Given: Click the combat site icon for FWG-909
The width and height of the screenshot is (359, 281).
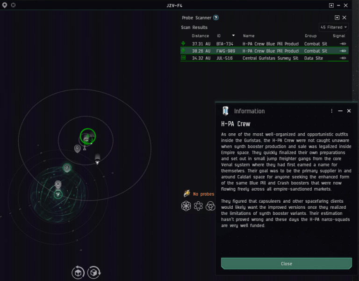Looking at the screenshot, I should pos(183,50).
